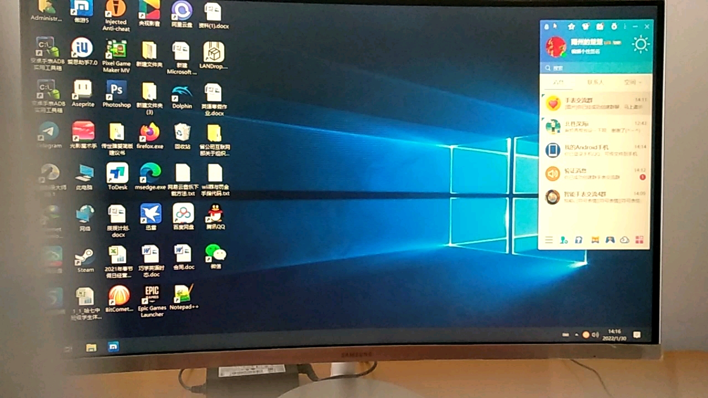The width and height of the screenshot is (708, 398).
Task: Open the QQ app grid icon
Action: (x=639, y=240)
